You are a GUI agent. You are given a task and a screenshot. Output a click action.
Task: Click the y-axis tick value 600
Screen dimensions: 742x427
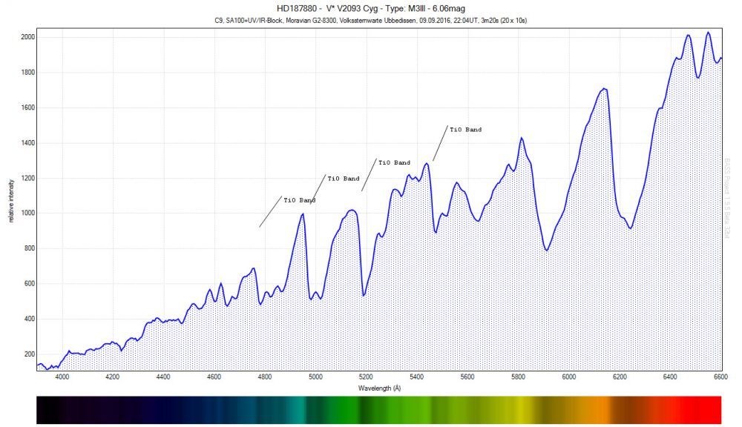[x=30, y=284]
